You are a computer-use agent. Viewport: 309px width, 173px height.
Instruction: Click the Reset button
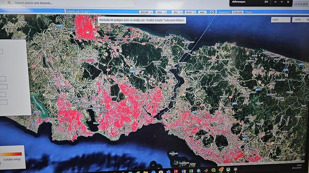tap(189, 12)
